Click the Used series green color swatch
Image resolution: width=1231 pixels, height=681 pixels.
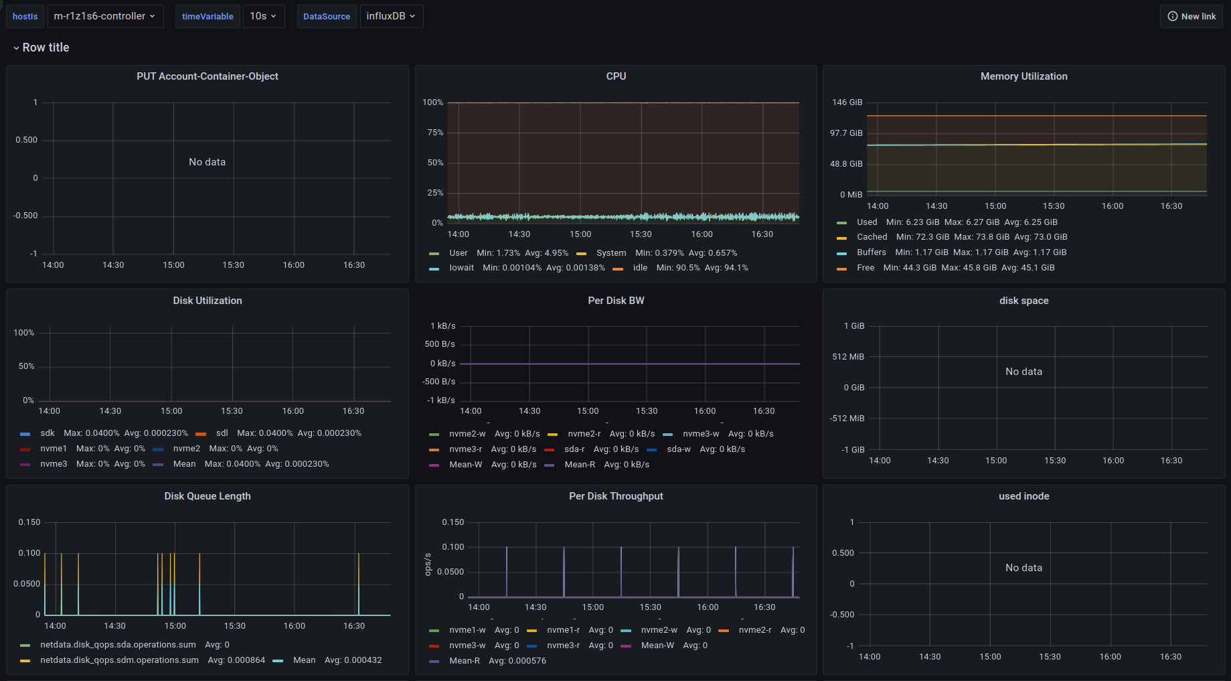pyautogui.click(x=842, y=223)
